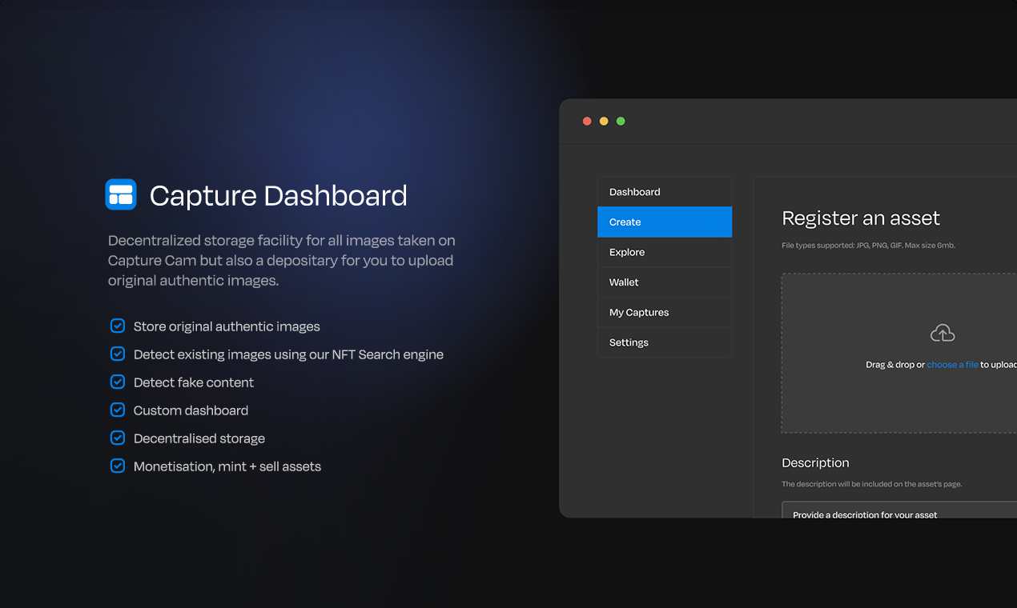The width and height of the screenshot is (1017, 608).
Task: Toggle the Decentralised storage checkbox
Action: pos(118,438)
